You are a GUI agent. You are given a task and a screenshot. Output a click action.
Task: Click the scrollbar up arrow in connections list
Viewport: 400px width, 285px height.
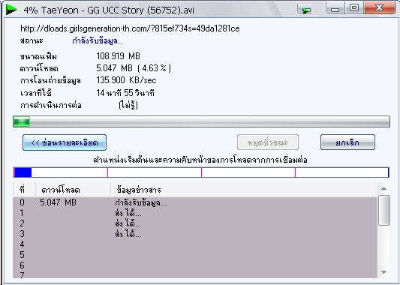(x=384, y=189)
